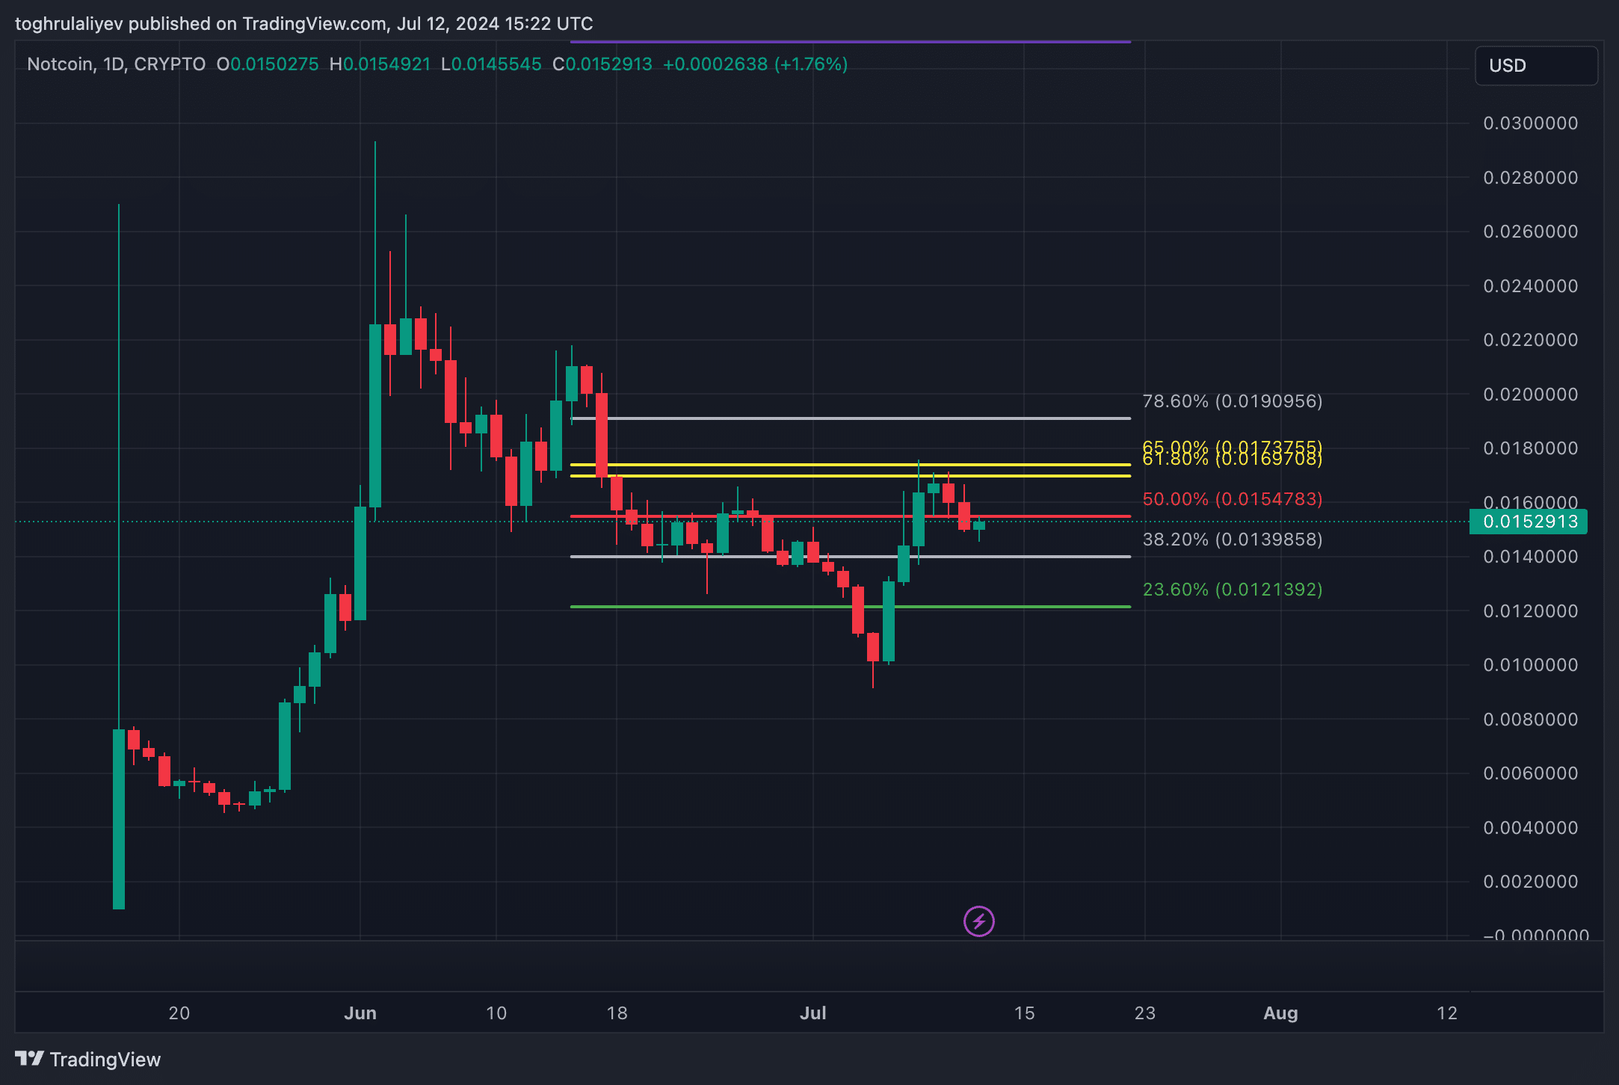Click the Jul date label on time axis
The width and height of the screenshot is (1619, 1085).
pyautogui.click(x=813, y=1013)
